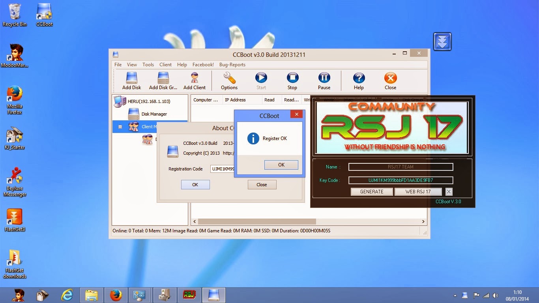
Task: Click the CCBoot window title bar icon
Action: tap(115, 54)
